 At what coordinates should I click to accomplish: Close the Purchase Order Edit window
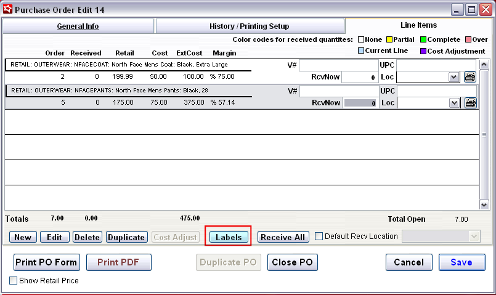click(x=486, y=10)
